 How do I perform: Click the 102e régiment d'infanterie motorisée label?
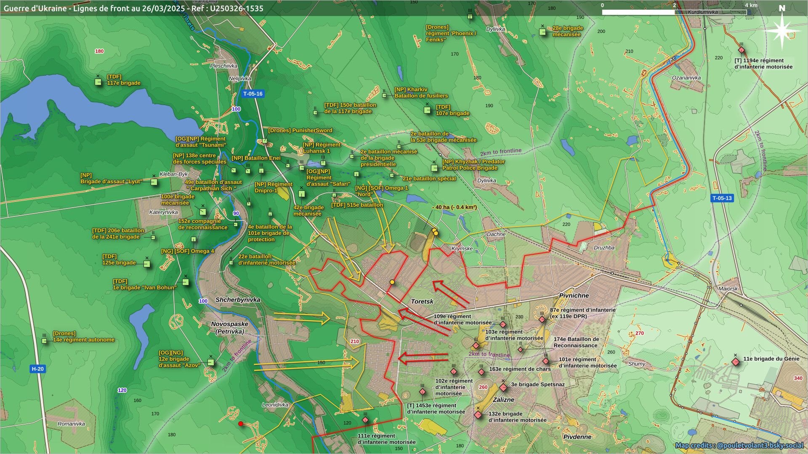[454, 387]
